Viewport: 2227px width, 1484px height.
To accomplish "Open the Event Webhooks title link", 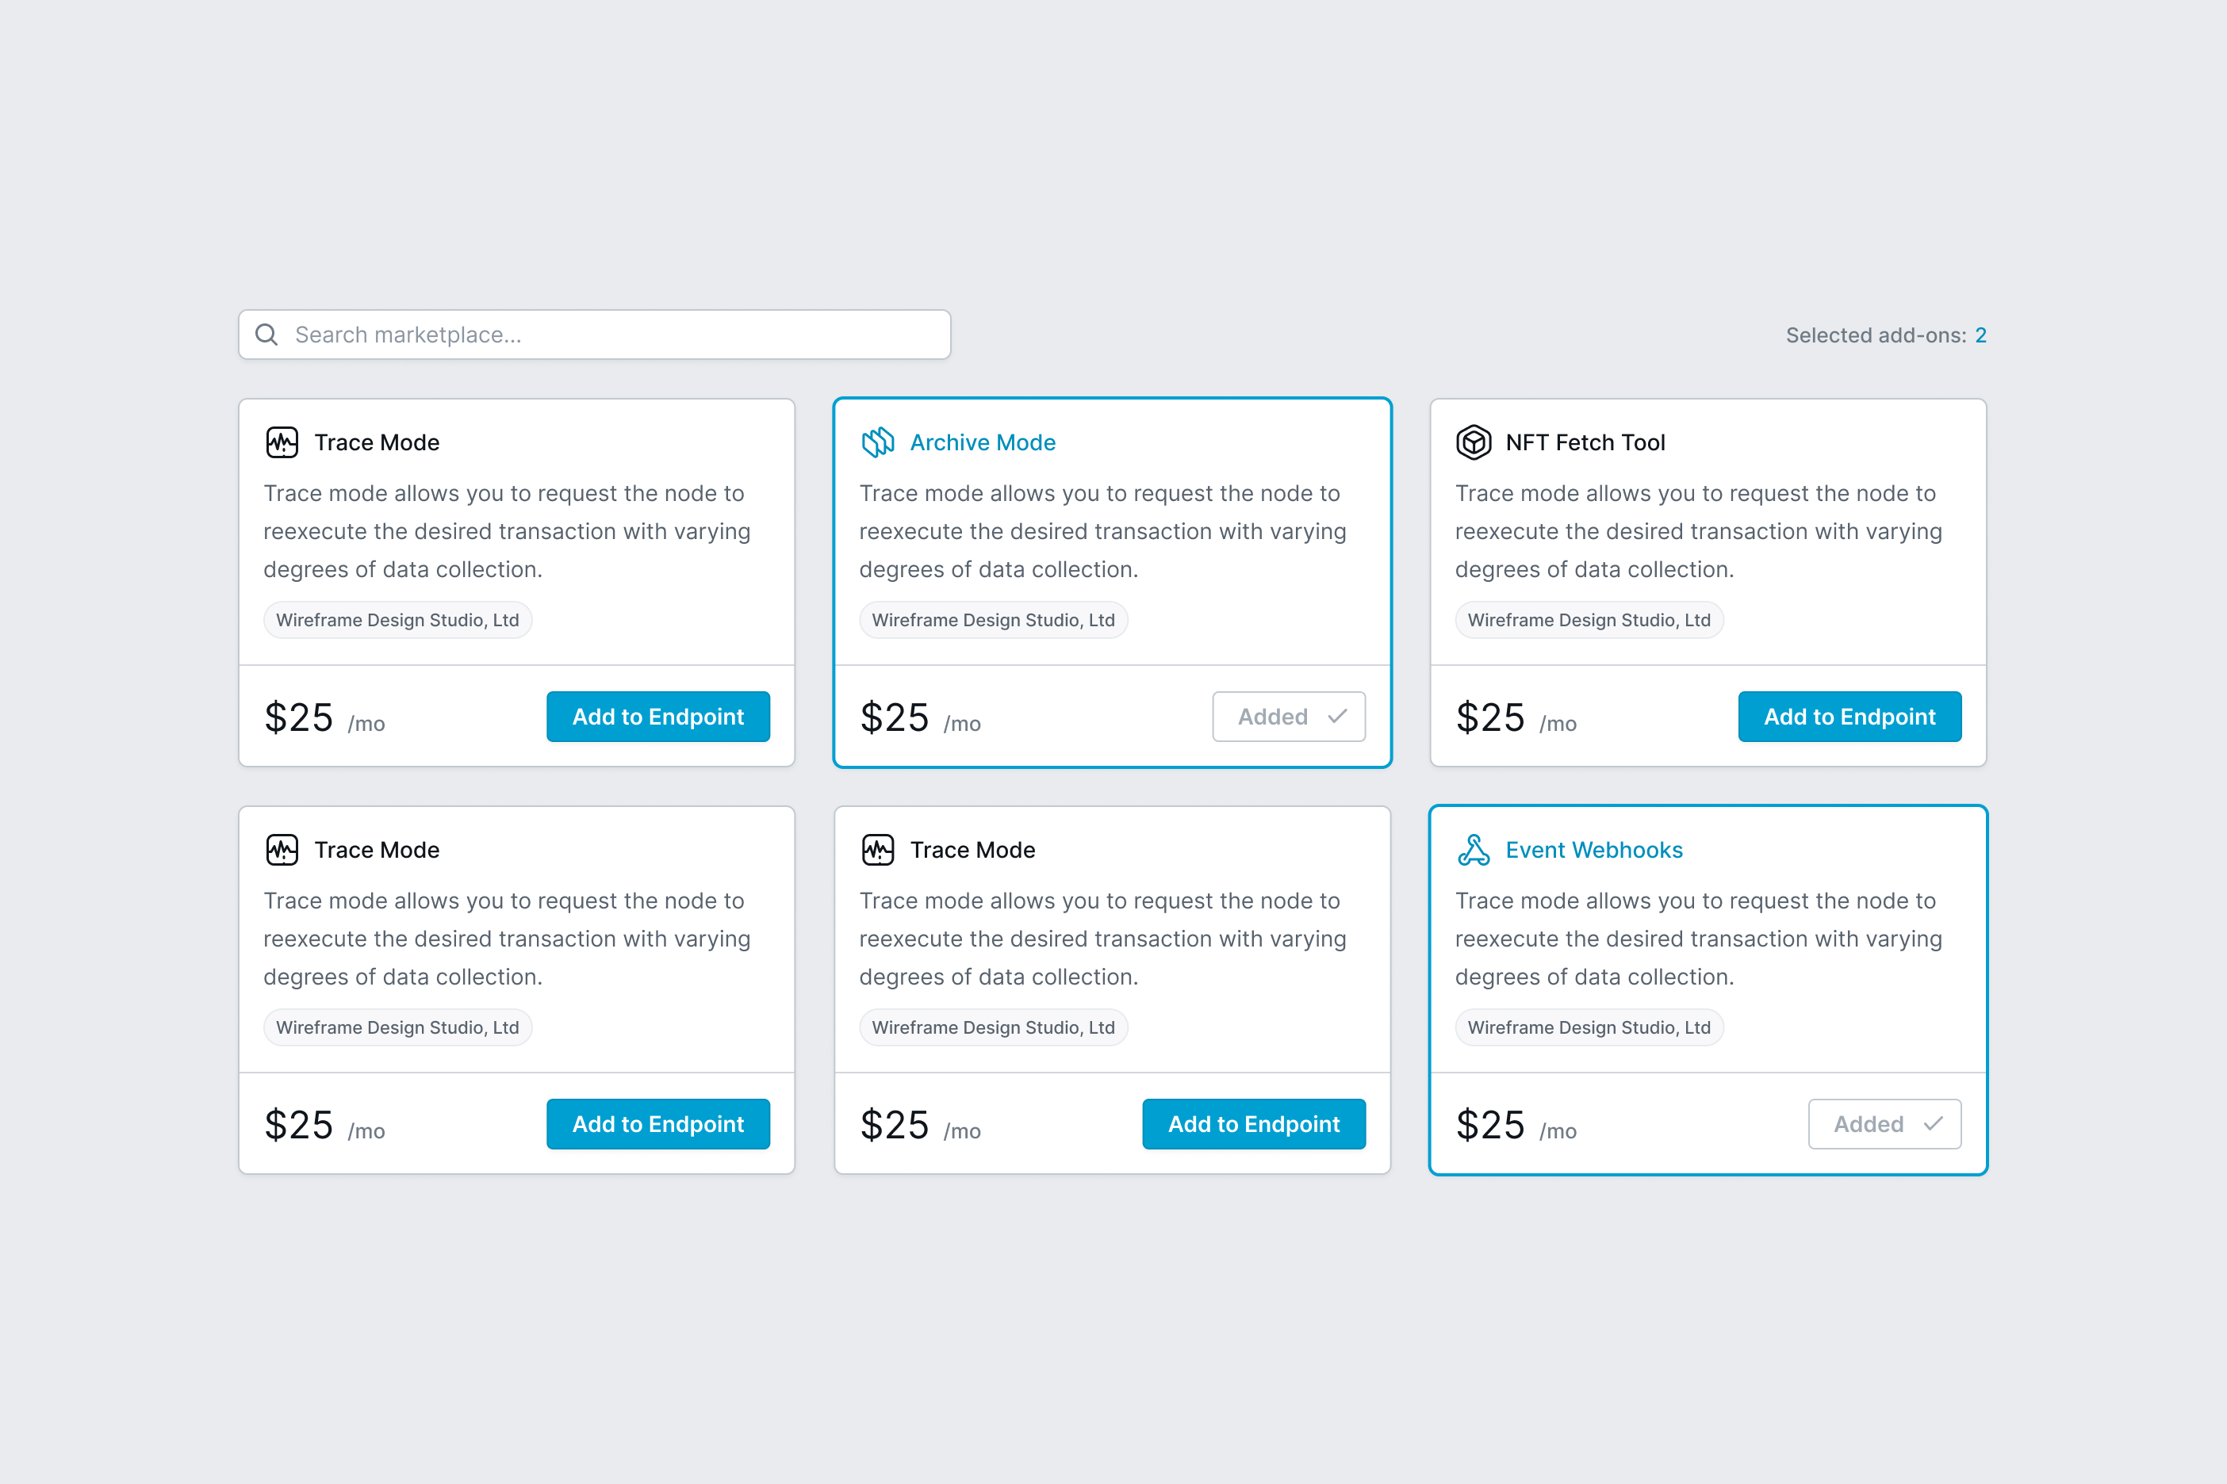I will coord(1593,850).
